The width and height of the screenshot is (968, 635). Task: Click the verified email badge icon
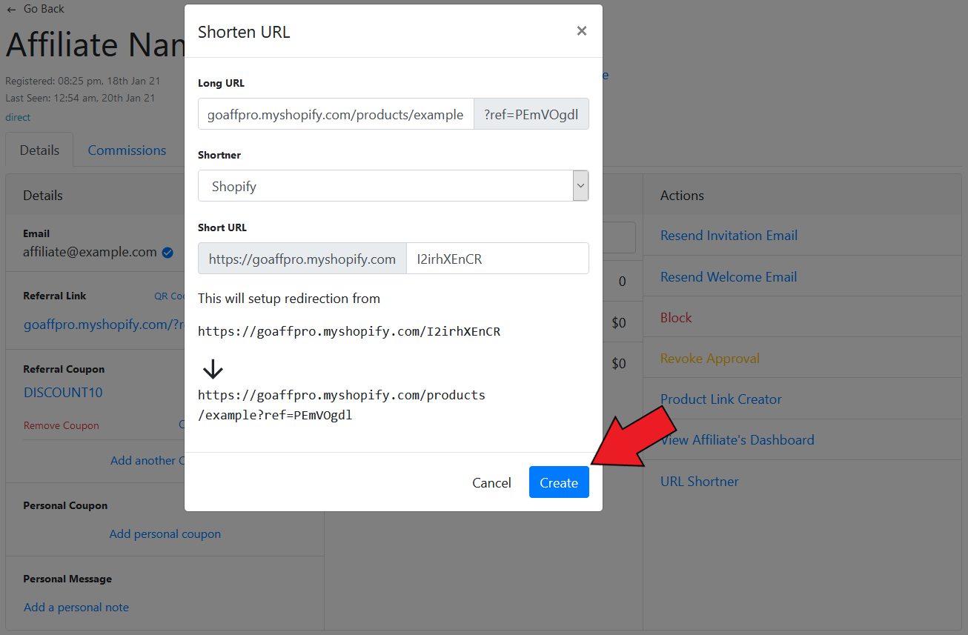(168, 253)
